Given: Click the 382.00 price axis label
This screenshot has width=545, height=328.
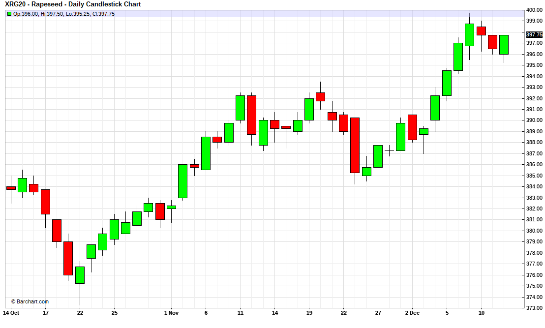Looking at the screenshot, I should coord(534,209).
